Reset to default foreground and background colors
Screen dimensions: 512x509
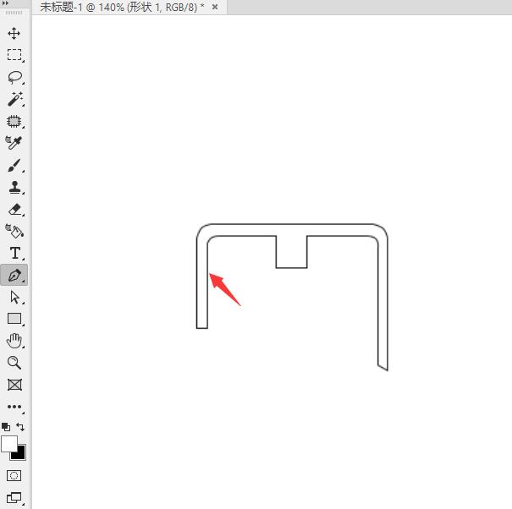tap(6, 427)
